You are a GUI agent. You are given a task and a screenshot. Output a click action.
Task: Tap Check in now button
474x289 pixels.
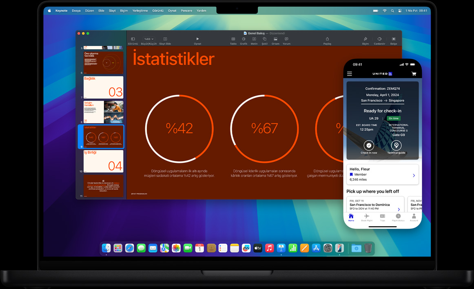[x=369, y=147]
